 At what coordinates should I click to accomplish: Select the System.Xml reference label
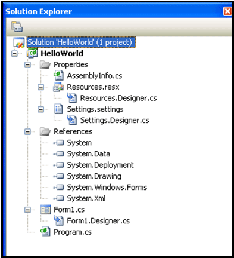tap(86, 198)
